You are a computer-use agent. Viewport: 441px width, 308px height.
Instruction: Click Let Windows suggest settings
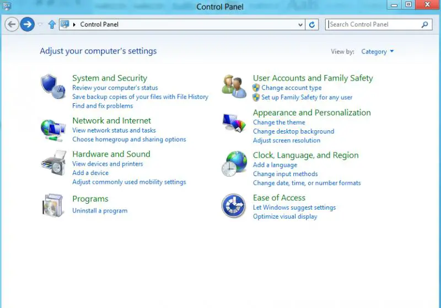pos(294,208)
